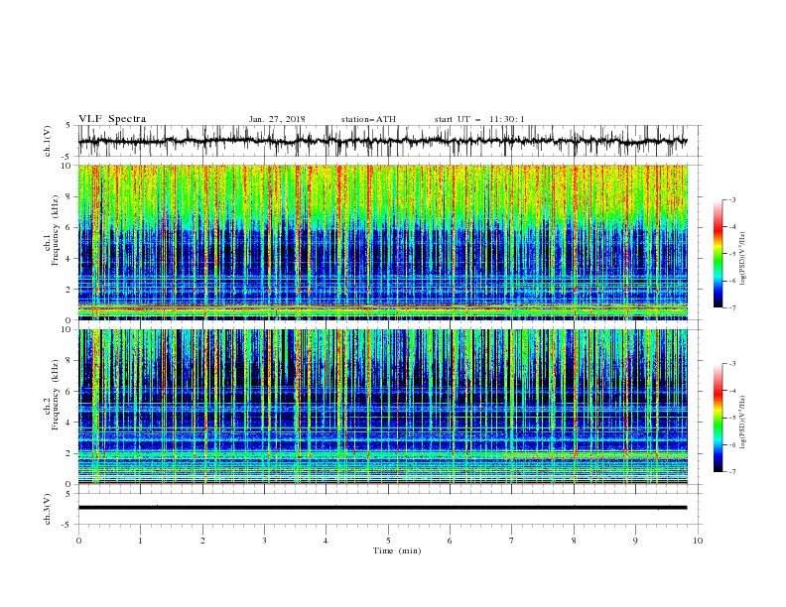Viewport: 786px width, 607px height.
Task: Click time axis tick label "9"
Action: coord(635,541)
